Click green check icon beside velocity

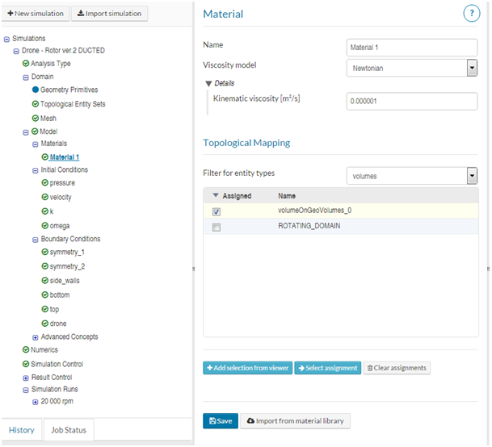point(45,198)
